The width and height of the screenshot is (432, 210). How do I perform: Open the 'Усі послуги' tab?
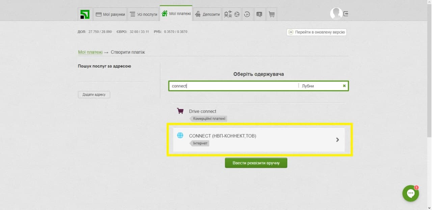[x=143, y=14]
